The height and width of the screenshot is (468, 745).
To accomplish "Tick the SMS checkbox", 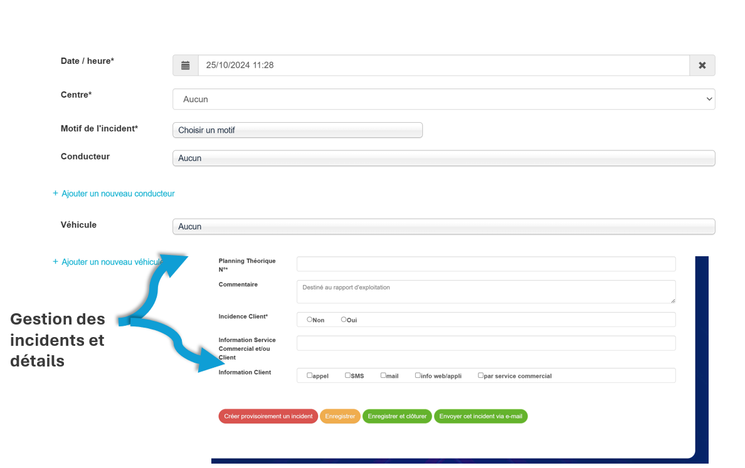I will (348, 375).
